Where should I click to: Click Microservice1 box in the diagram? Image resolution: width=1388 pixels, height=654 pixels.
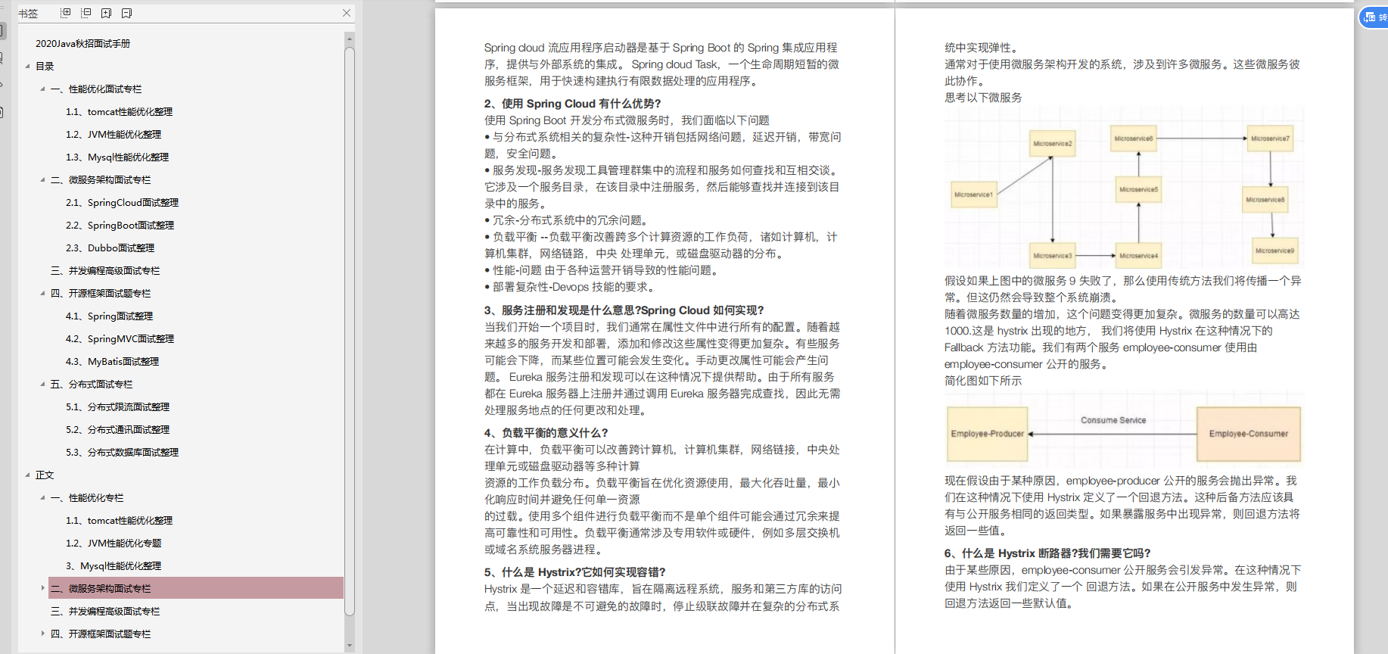pos(973,195)
